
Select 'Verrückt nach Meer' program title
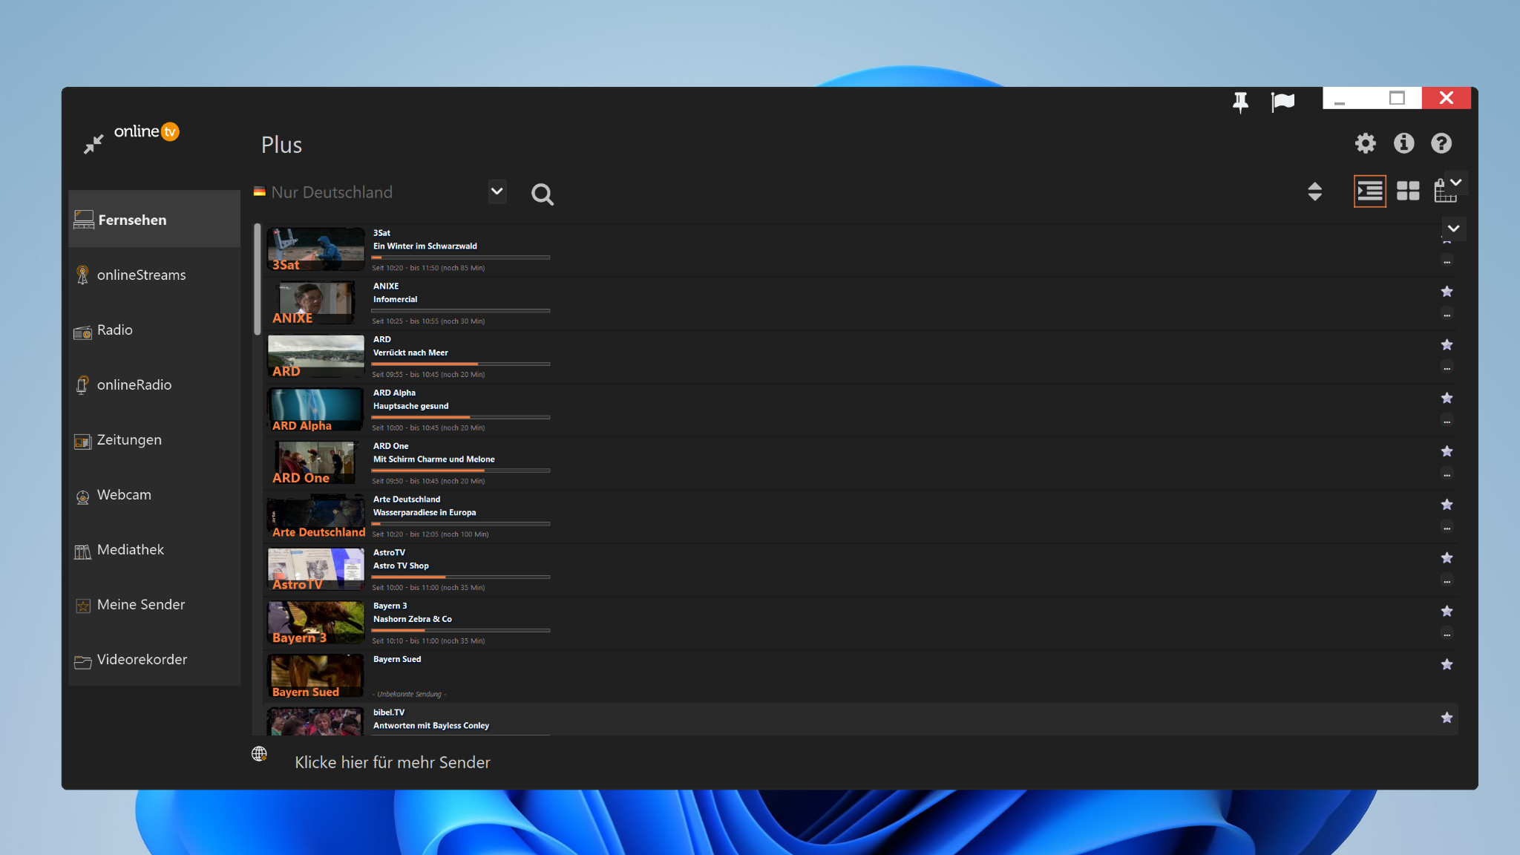(x=410, y=353)
